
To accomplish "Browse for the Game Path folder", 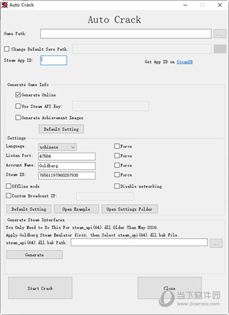I will (x=220, y=34).
